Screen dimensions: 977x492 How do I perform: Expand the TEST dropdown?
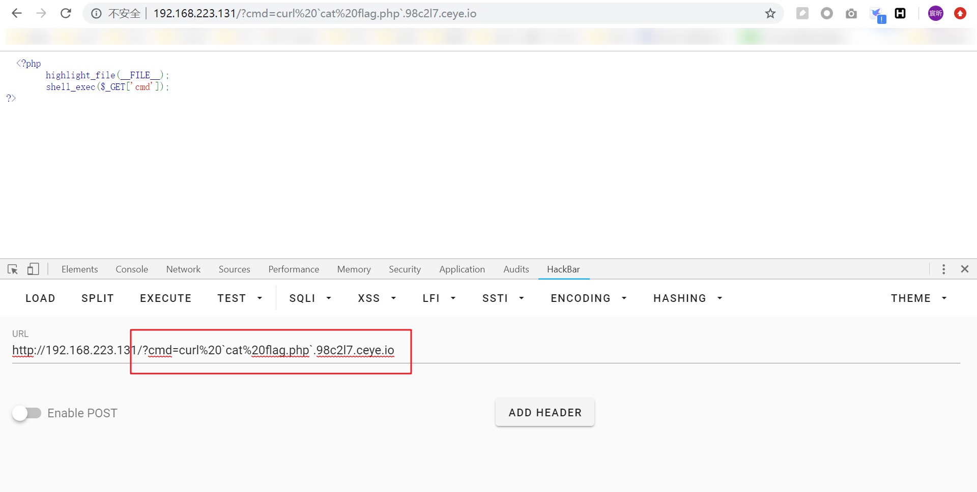pyautogui.click(x=240, y=298)
